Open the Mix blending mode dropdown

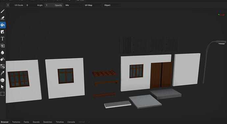[73, 5]
